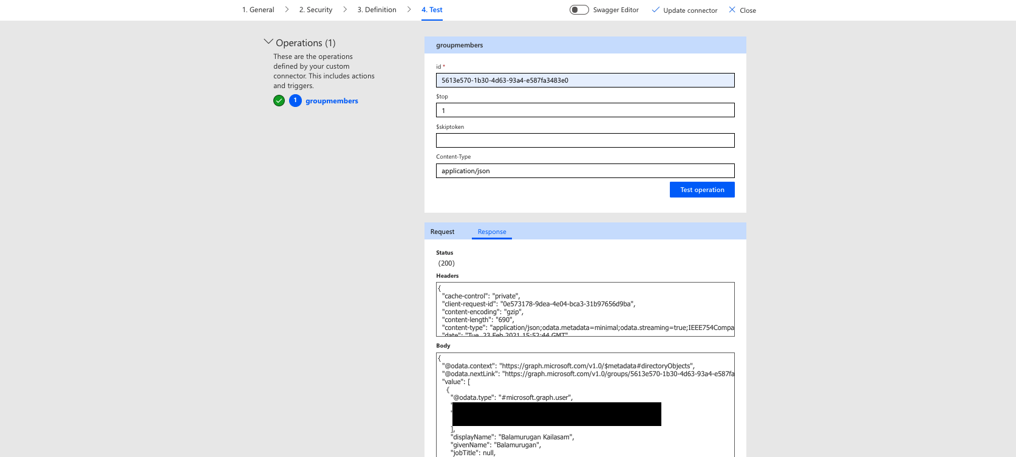
Task: Open the groupmembers operation link
Action: (x=332, y=101)
